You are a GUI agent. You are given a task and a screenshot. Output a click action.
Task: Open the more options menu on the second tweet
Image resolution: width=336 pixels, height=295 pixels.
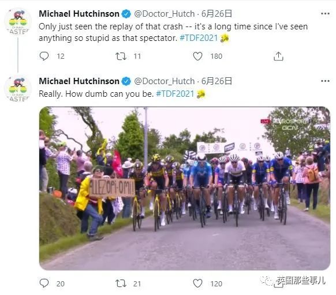point(325,81)
